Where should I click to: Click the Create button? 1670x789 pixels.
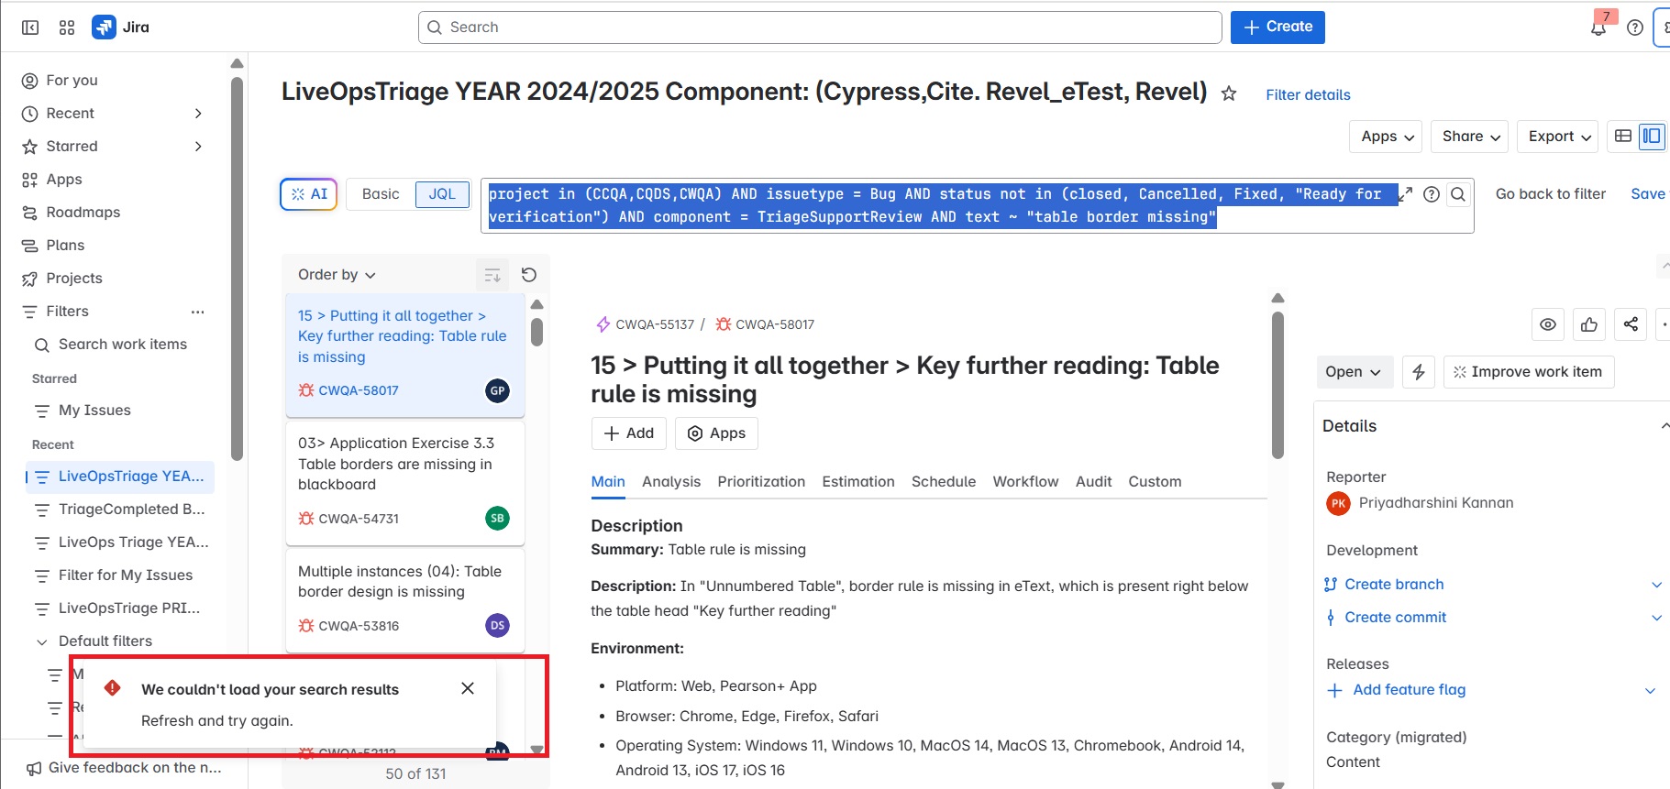point(1277,27)
